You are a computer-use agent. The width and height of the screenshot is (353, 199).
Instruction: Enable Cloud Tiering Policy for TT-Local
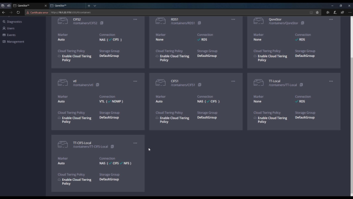[x=270, y=120]
